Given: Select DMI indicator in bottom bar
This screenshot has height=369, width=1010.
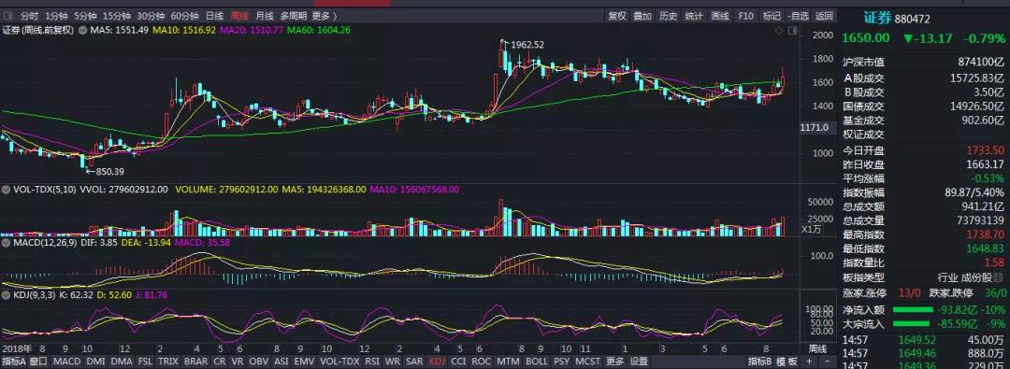Looking at the screenshot, I should click(95, 362).
